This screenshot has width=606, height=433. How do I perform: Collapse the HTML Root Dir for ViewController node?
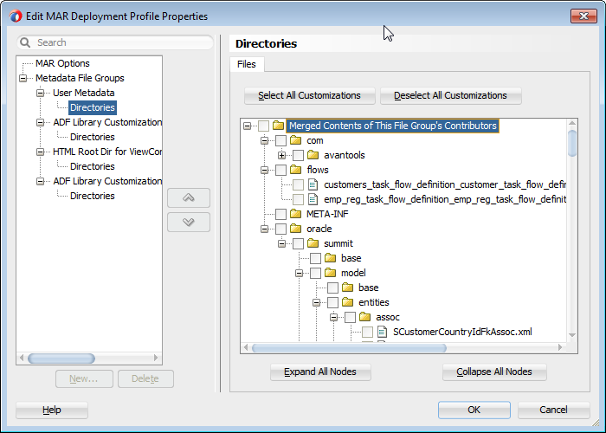pos(40,152)
